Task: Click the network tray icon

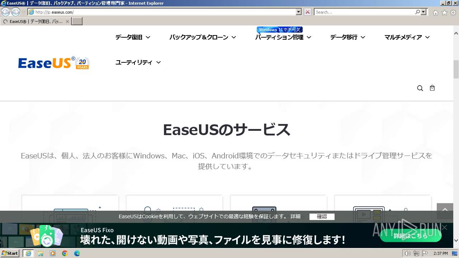Action: (x=416, y=253)
